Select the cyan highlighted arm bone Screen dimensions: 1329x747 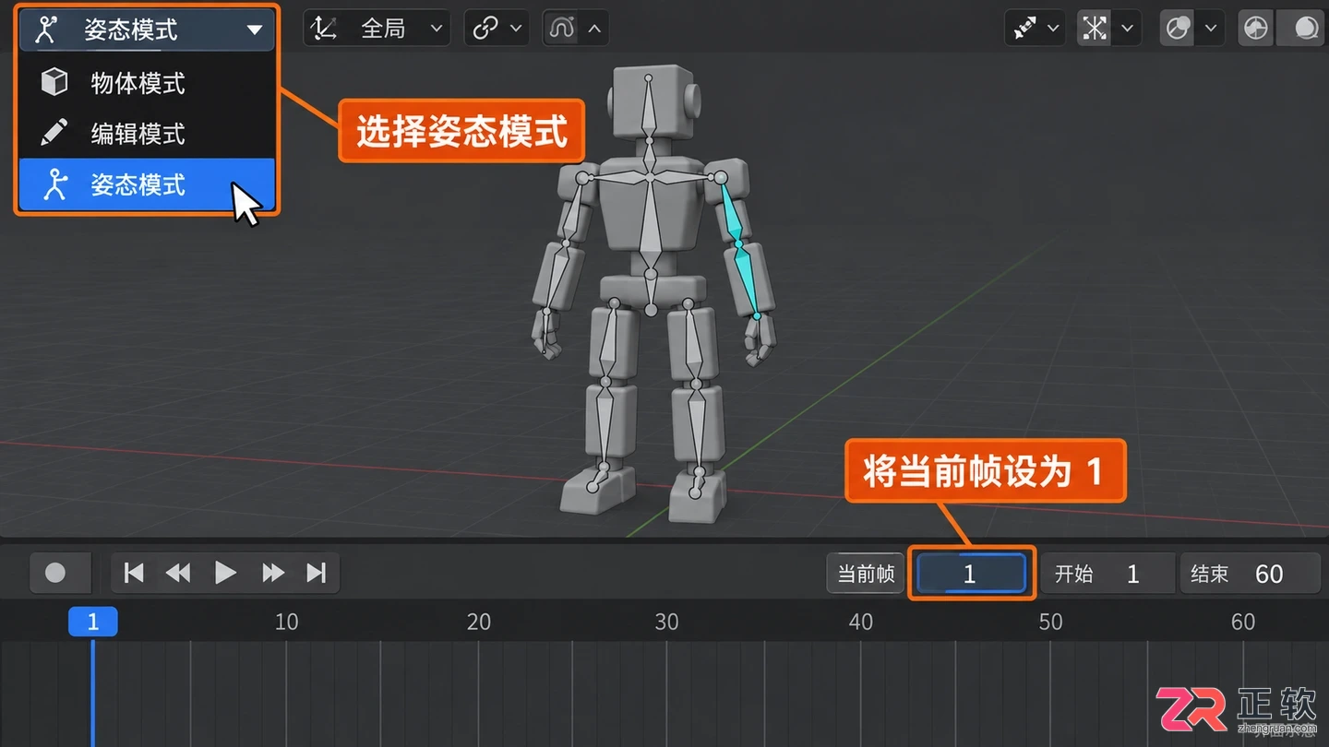pyautogui.click(x=740, y=249)
